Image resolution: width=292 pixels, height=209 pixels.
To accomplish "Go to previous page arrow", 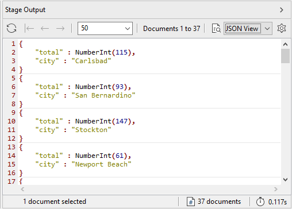I will 45,29.
